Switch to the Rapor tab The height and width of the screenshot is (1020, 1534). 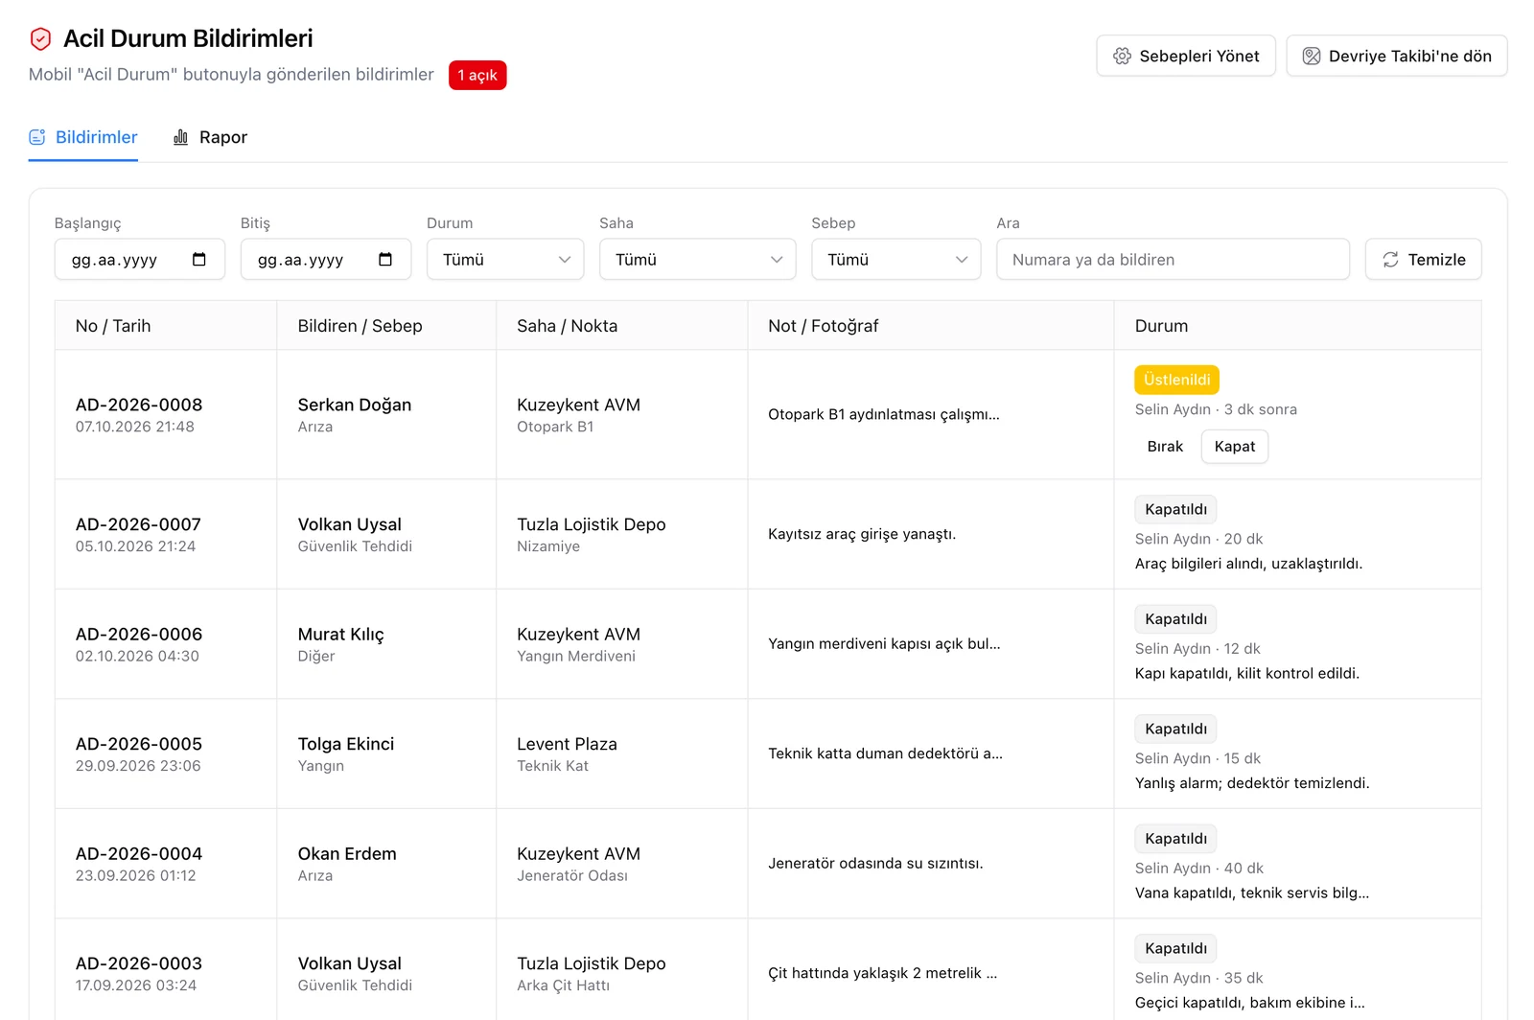tap(210, 137)
